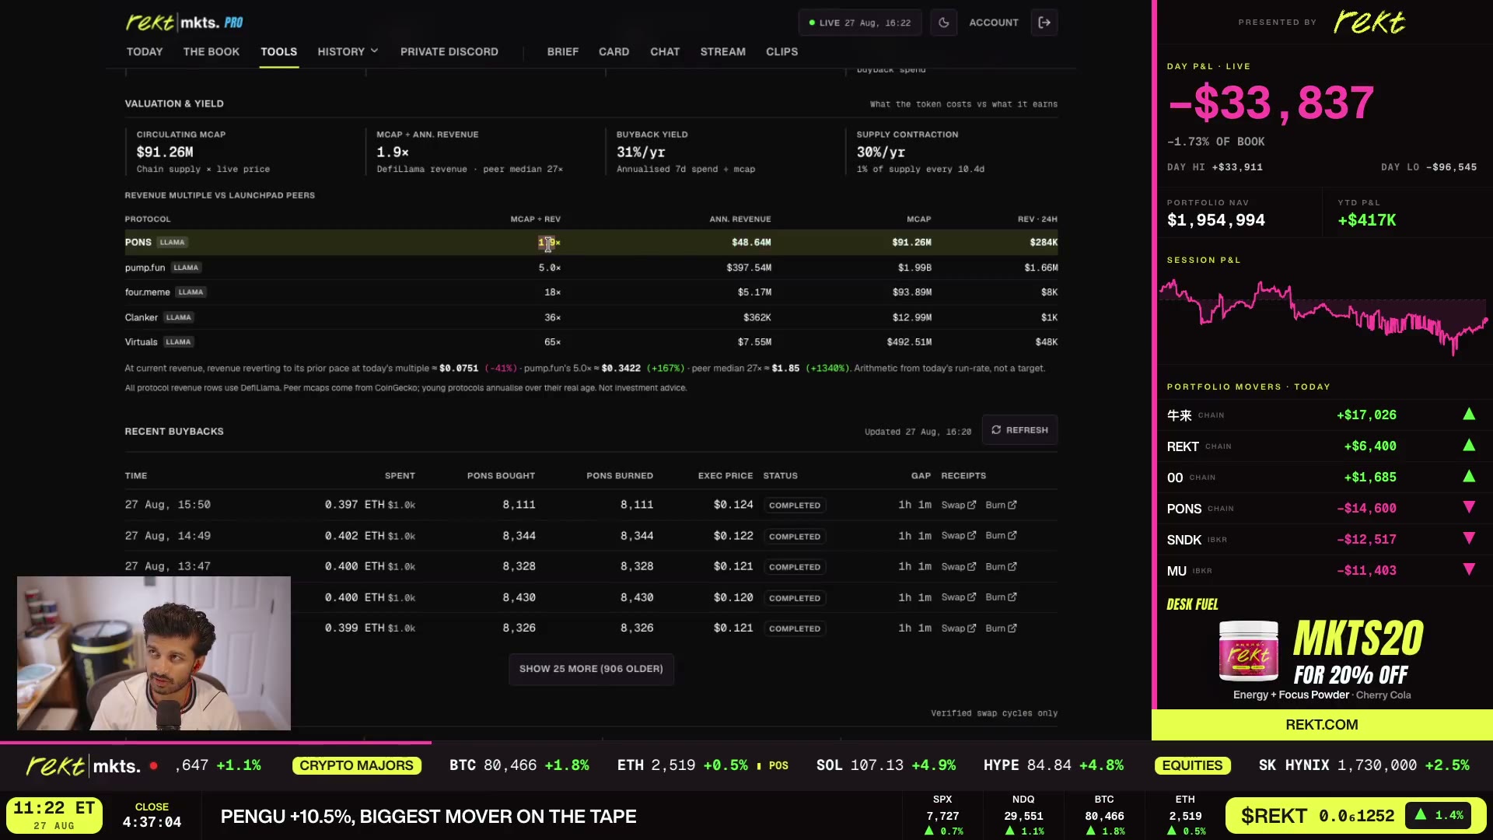
Task: Go to the STREAM page
Action: point(722,51)
